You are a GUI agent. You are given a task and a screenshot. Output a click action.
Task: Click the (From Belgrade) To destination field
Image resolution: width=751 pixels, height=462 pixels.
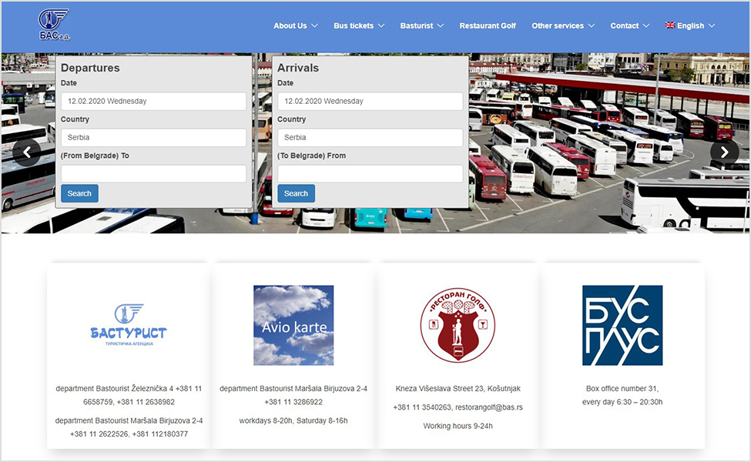[153, 173]
